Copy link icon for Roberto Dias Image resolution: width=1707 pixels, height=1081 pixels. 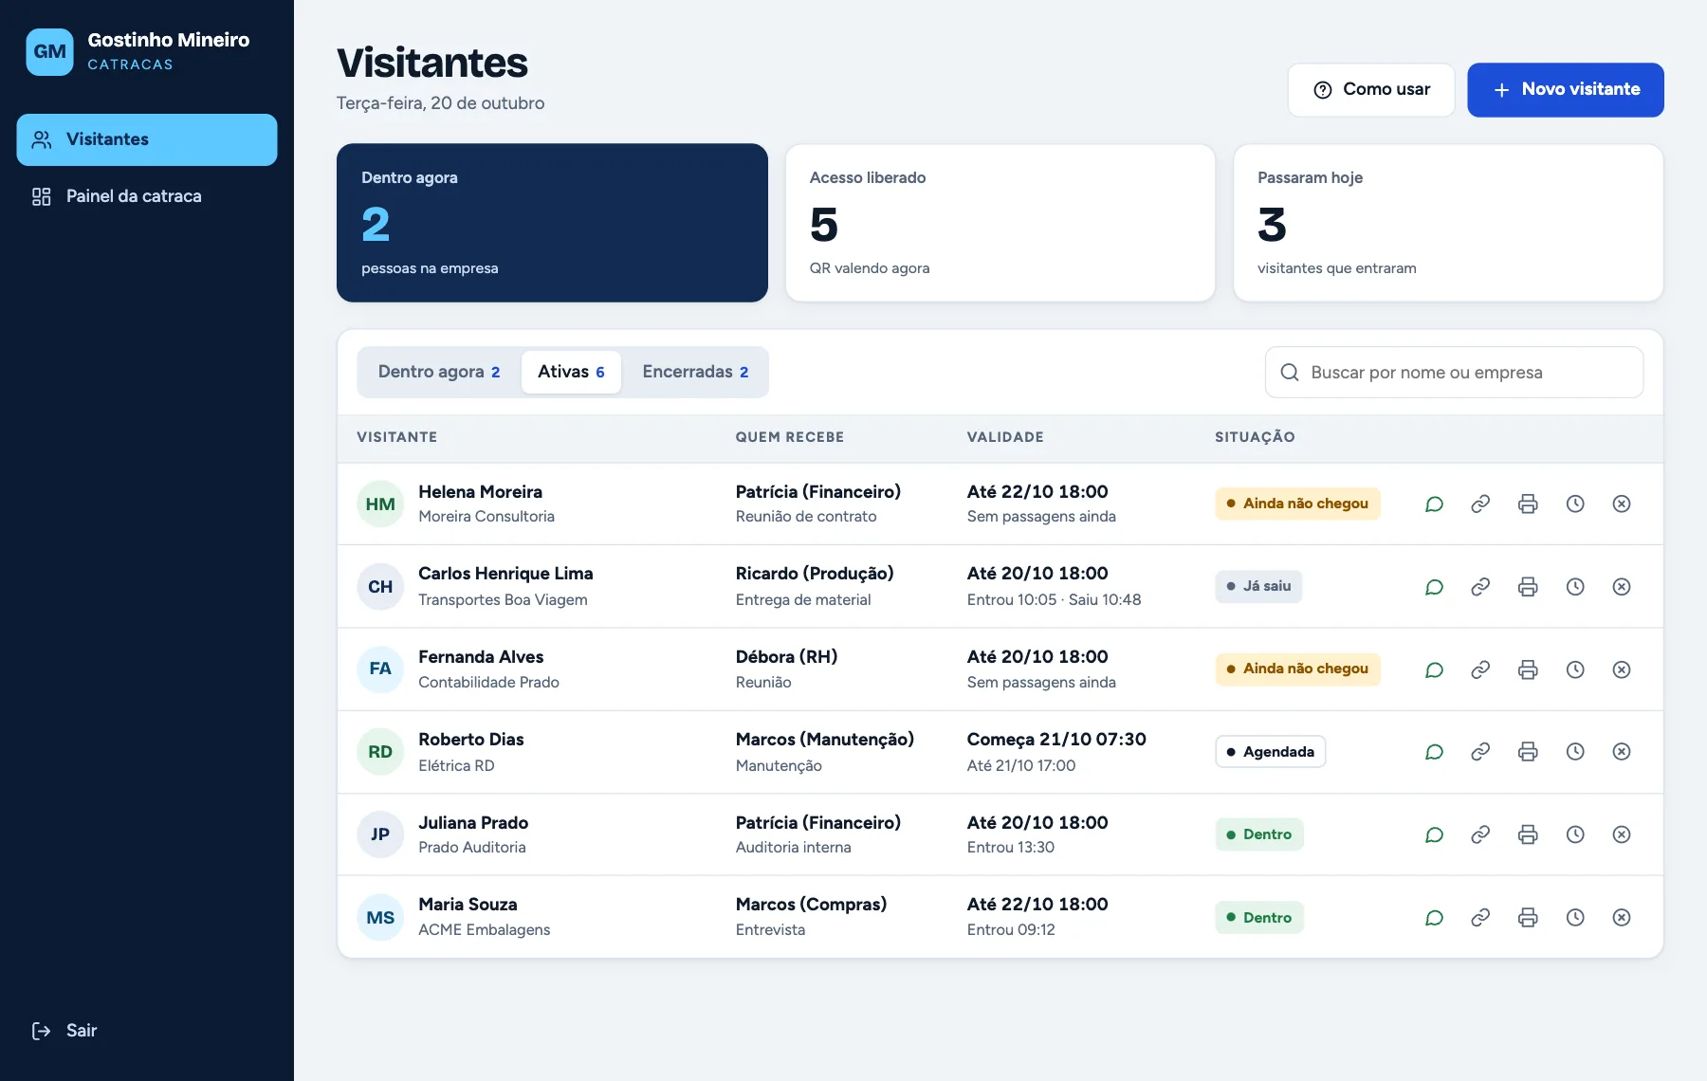1480,752
